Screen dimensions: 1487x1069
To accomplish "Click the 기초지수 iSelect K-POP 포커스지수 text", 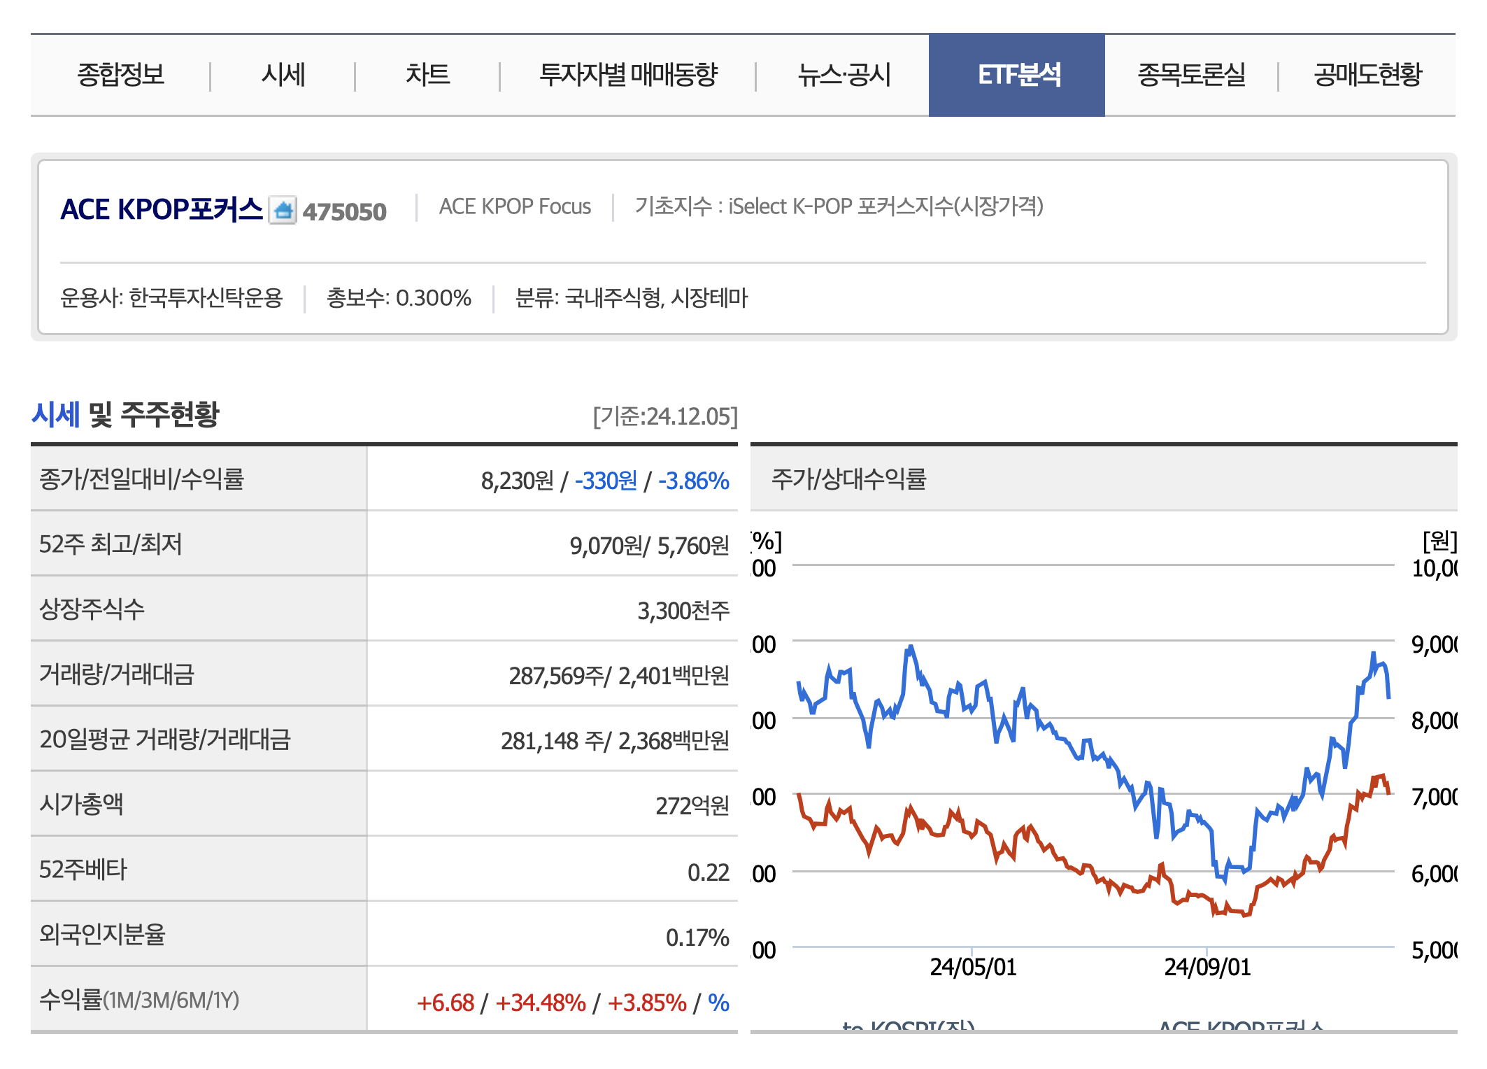I will (x=839, y=206).
